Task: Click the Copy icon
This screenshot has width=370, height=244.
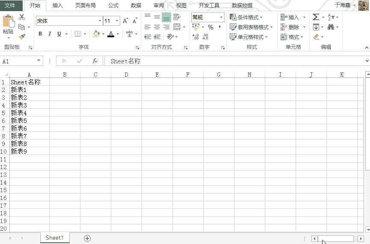Action: pyautogui.click(x=22, y=27)
